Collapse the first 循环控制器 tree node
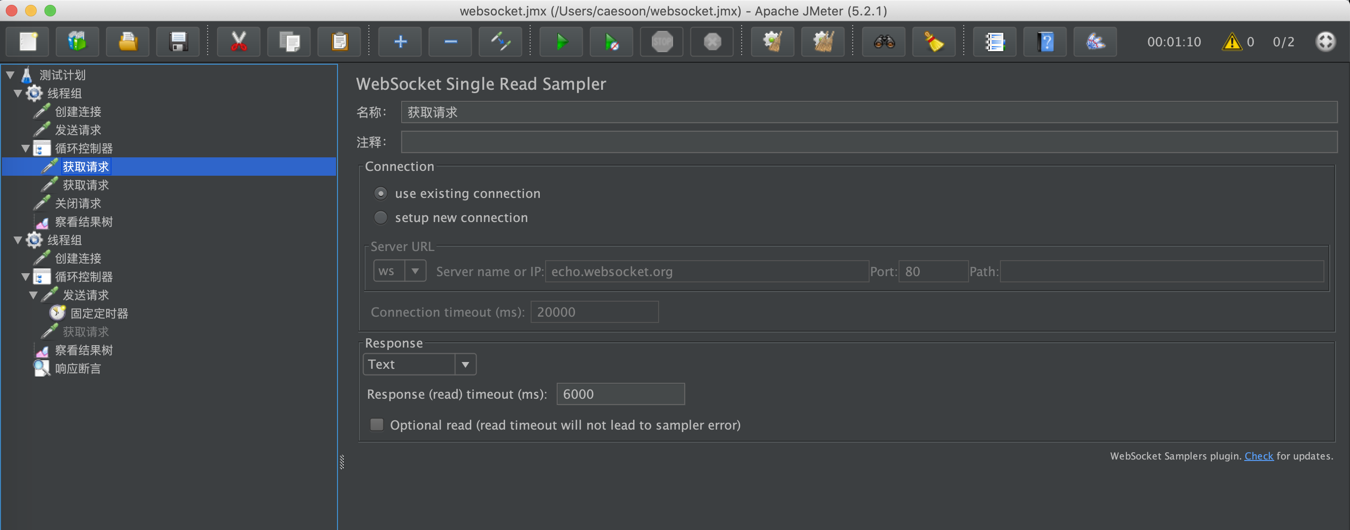 [x=25, y=149]
